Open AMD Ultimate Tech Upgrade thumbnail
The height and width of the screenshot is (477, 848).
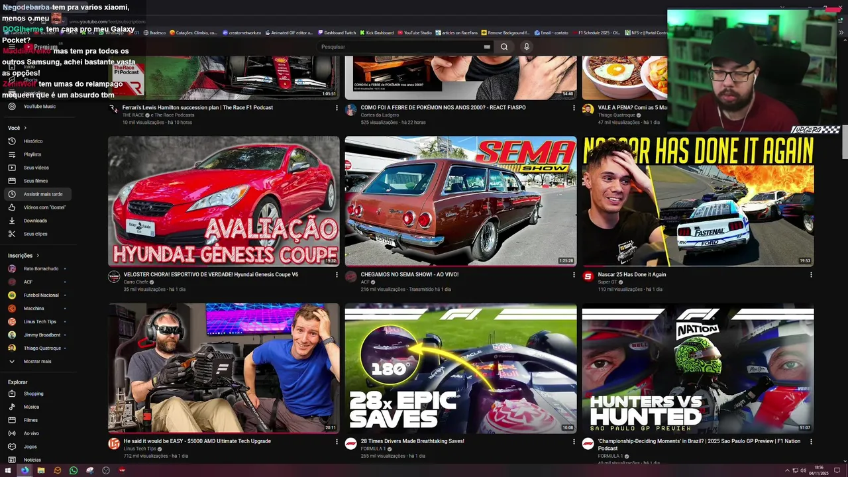224,368
